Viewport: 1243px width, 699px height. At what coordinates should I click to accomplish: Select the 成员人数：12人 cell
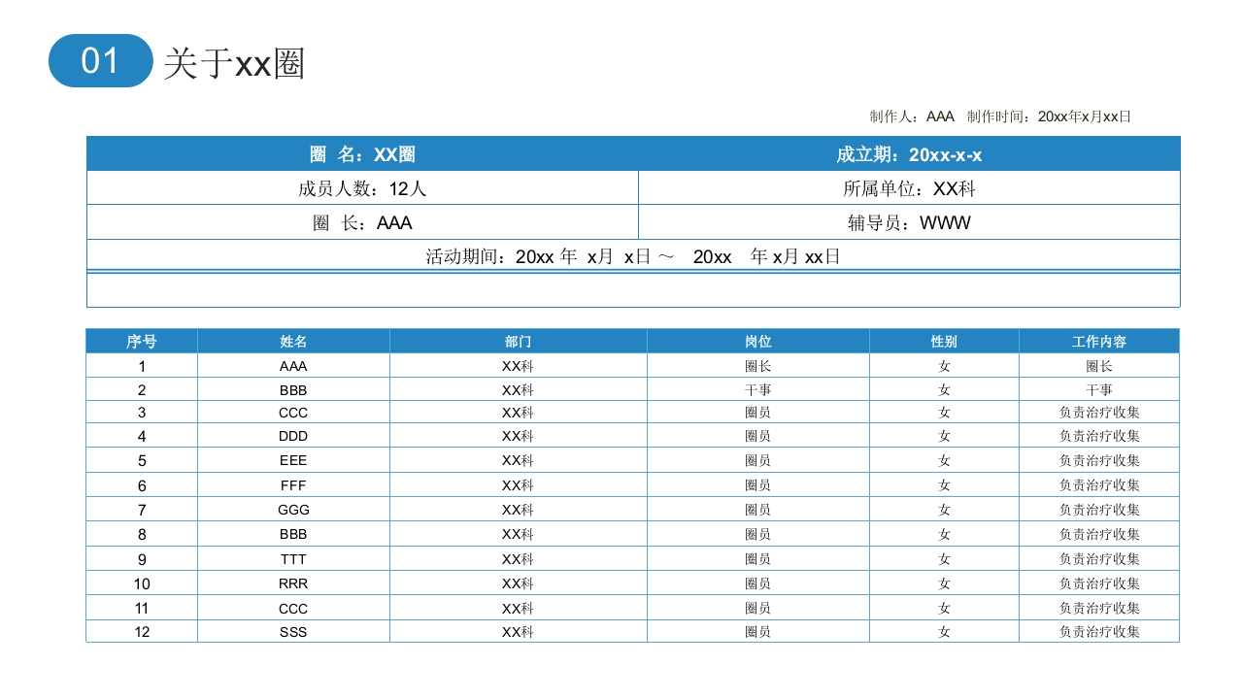362,188
